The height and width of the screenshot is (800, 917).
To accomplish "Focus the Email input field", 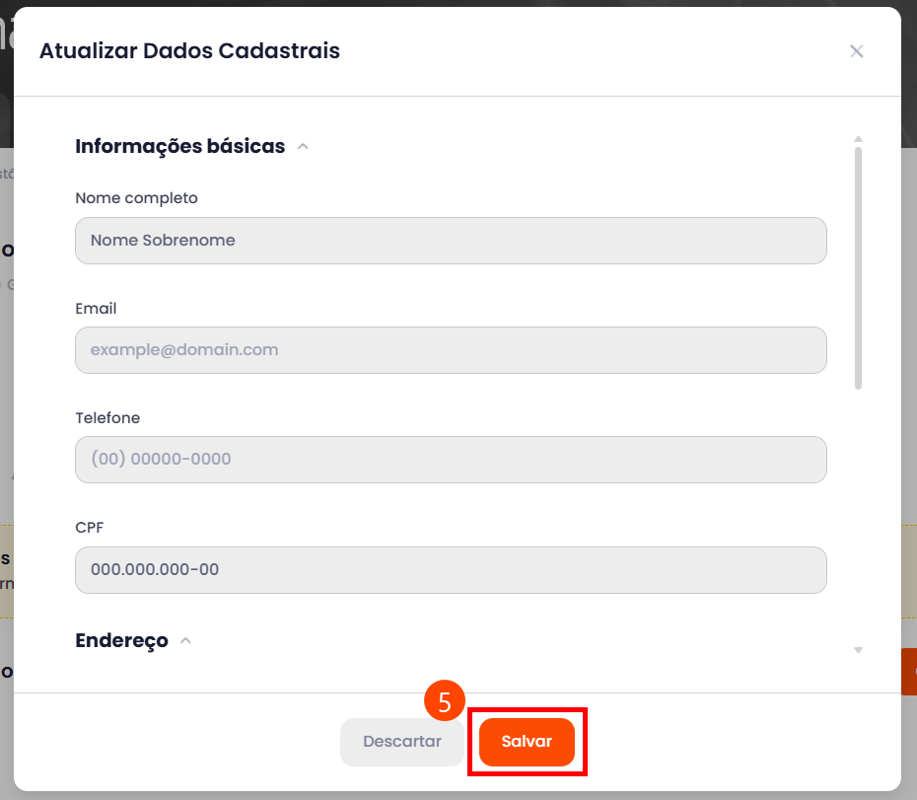I will 451,350.
